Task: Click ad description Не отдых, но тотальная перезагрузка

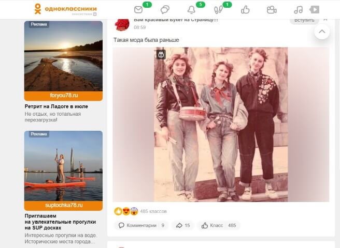Action: (53, 117)
